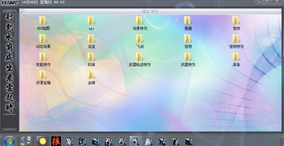Click the search magnifier icon
Image resolution: width=284 pixels, height=146 pixels.
[22, 11]
